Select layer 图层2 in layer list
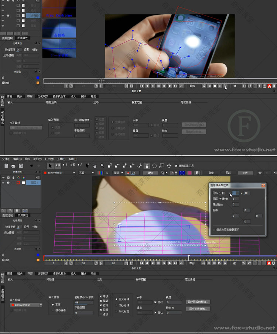 [x=34, y=183]
